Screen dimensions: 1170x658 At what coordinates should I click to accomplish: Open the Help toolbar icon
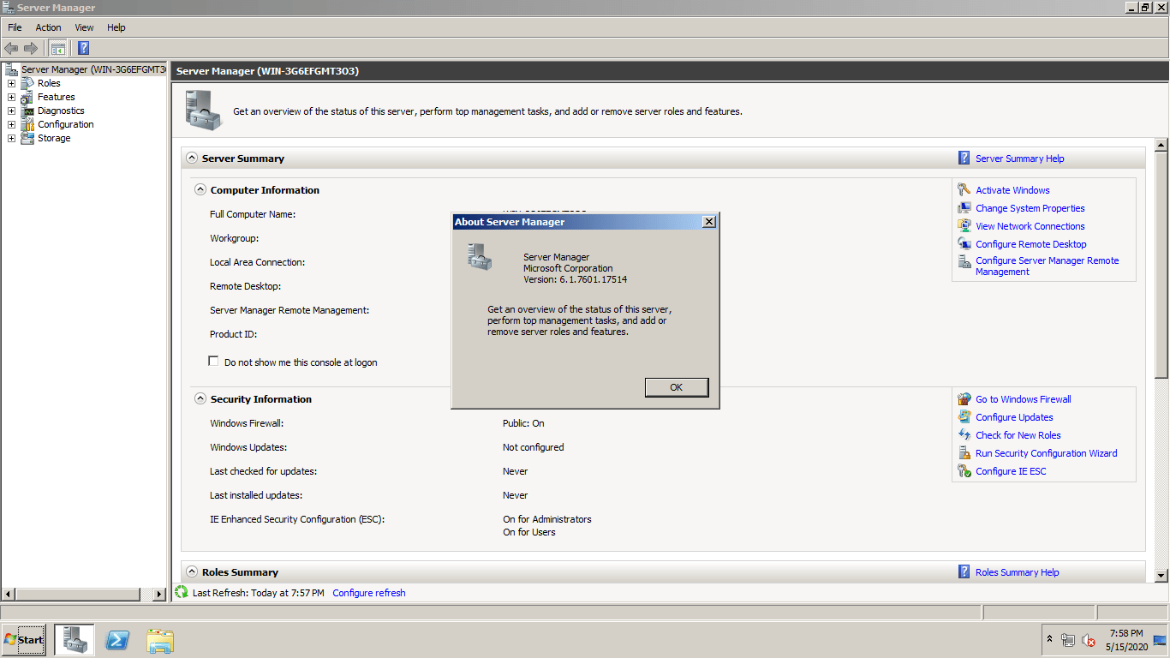pyautogui.click(x=83, y=48)
